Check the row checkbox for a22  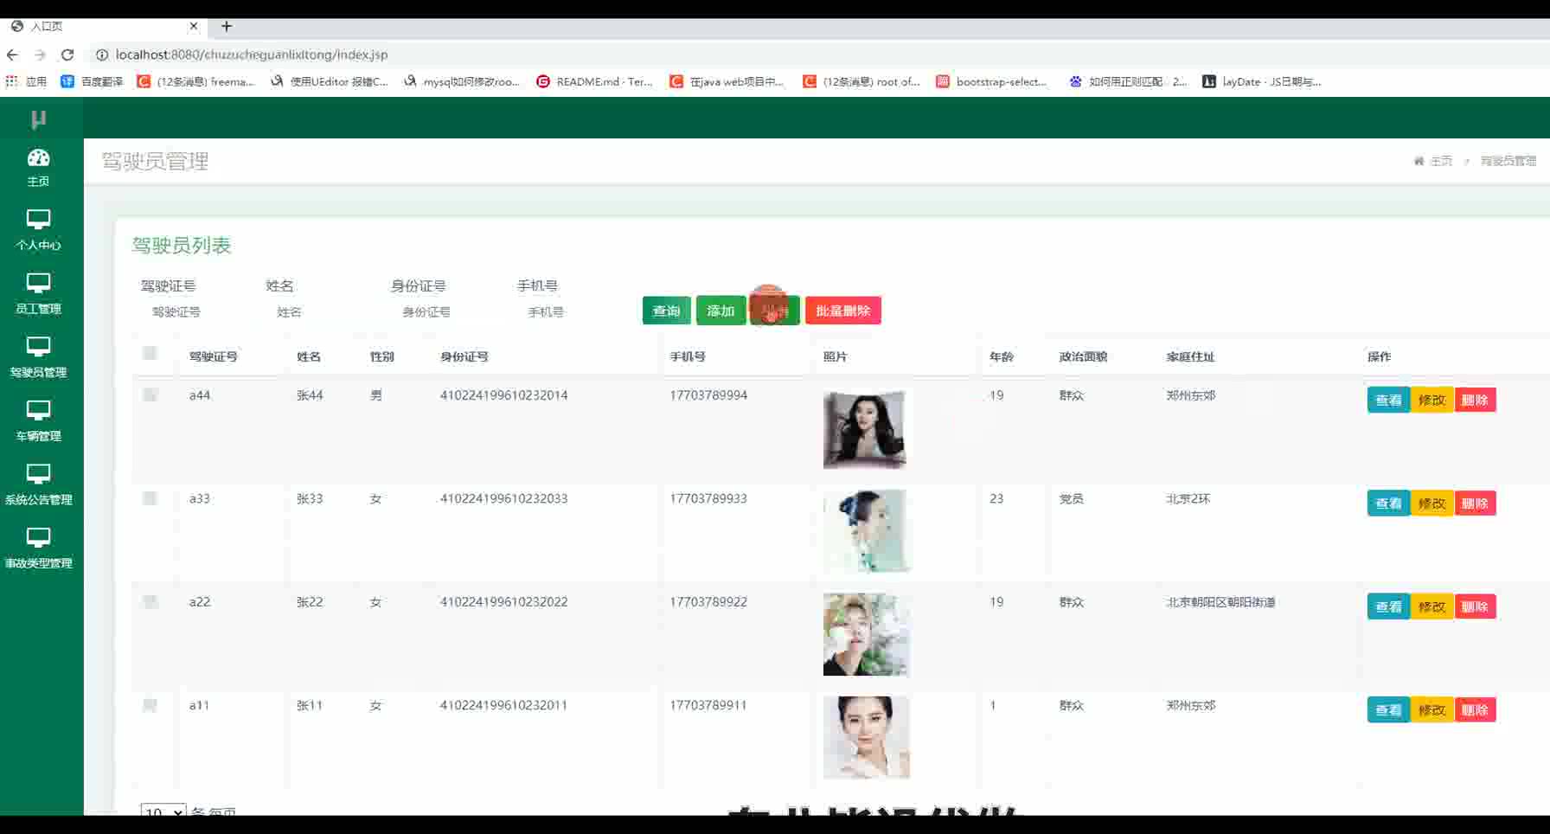(x=150, y=601)
